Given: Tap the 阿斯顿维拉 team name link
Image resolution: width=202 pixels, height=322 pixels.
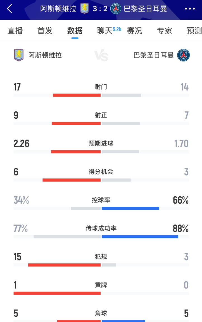Looking at the screenshot, I should pos(45,55).
